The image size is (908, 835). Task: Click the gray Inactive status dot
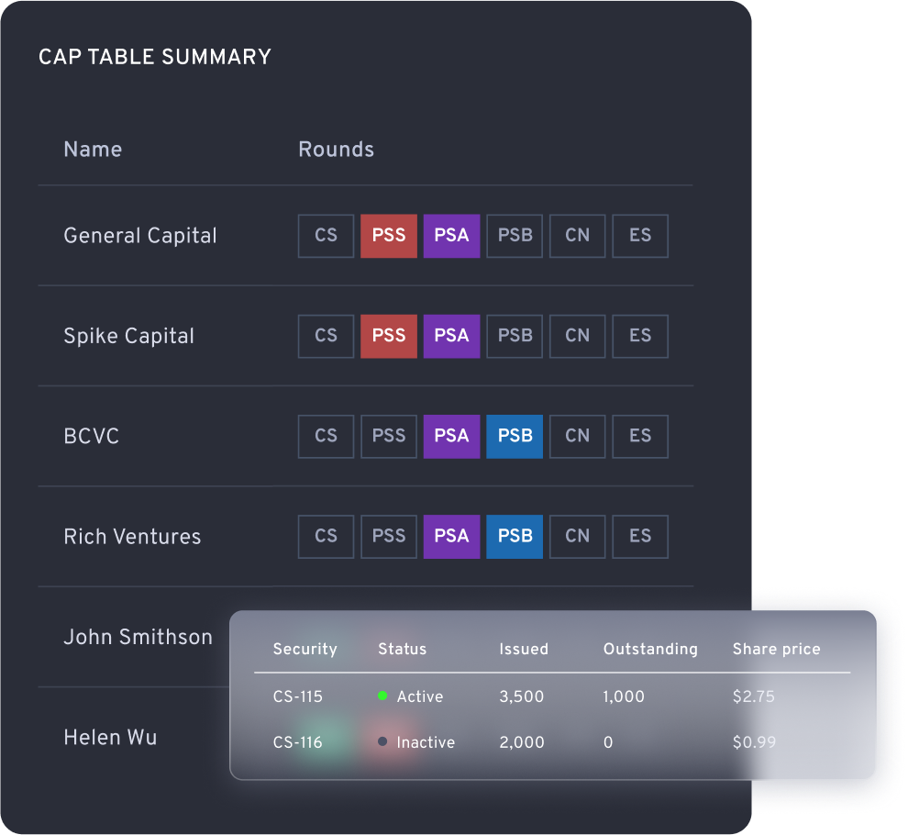382,741
